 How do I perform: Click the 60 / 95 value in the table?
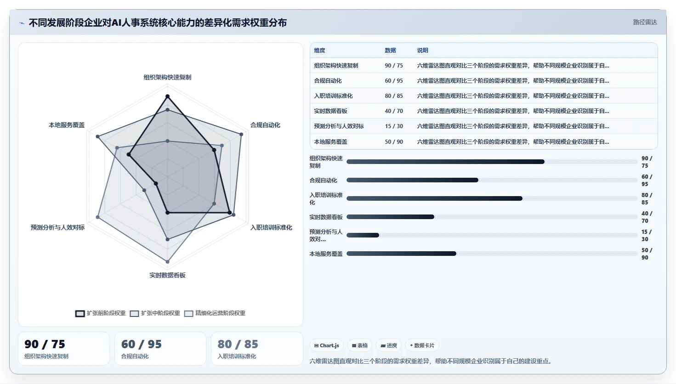click(394, 81)
